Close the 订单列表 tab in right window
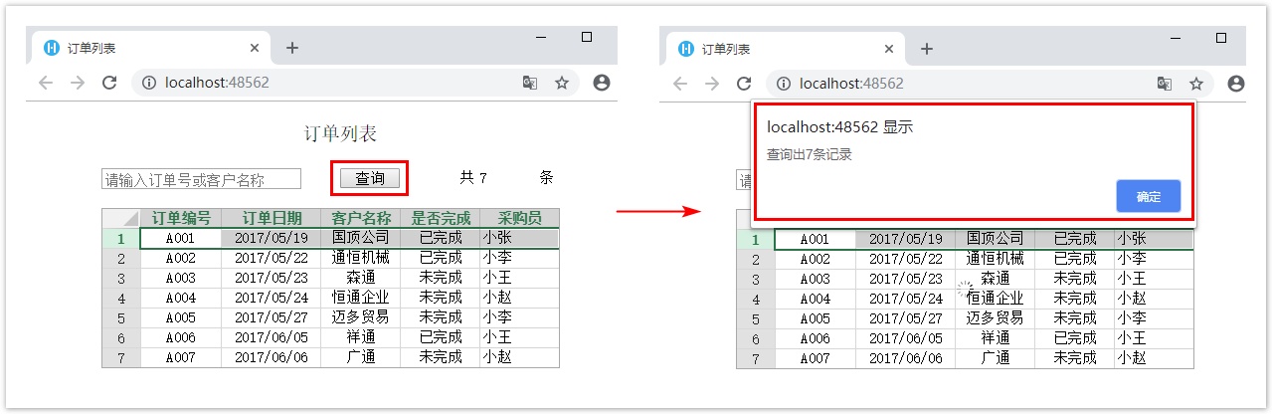This screenshot has width=1272, height=414. click(x=889, y=49)
